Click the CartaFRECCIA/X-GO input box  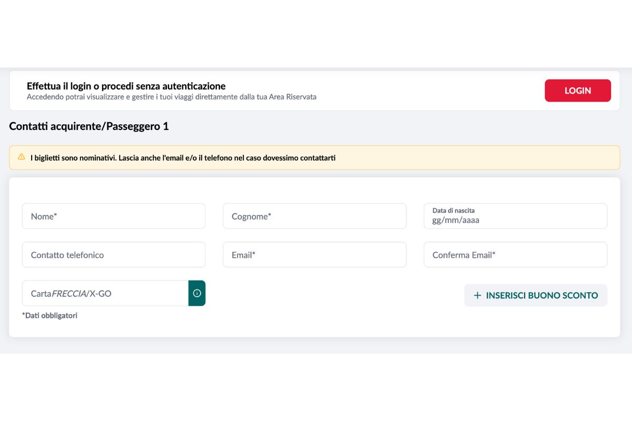pos(105,293)
